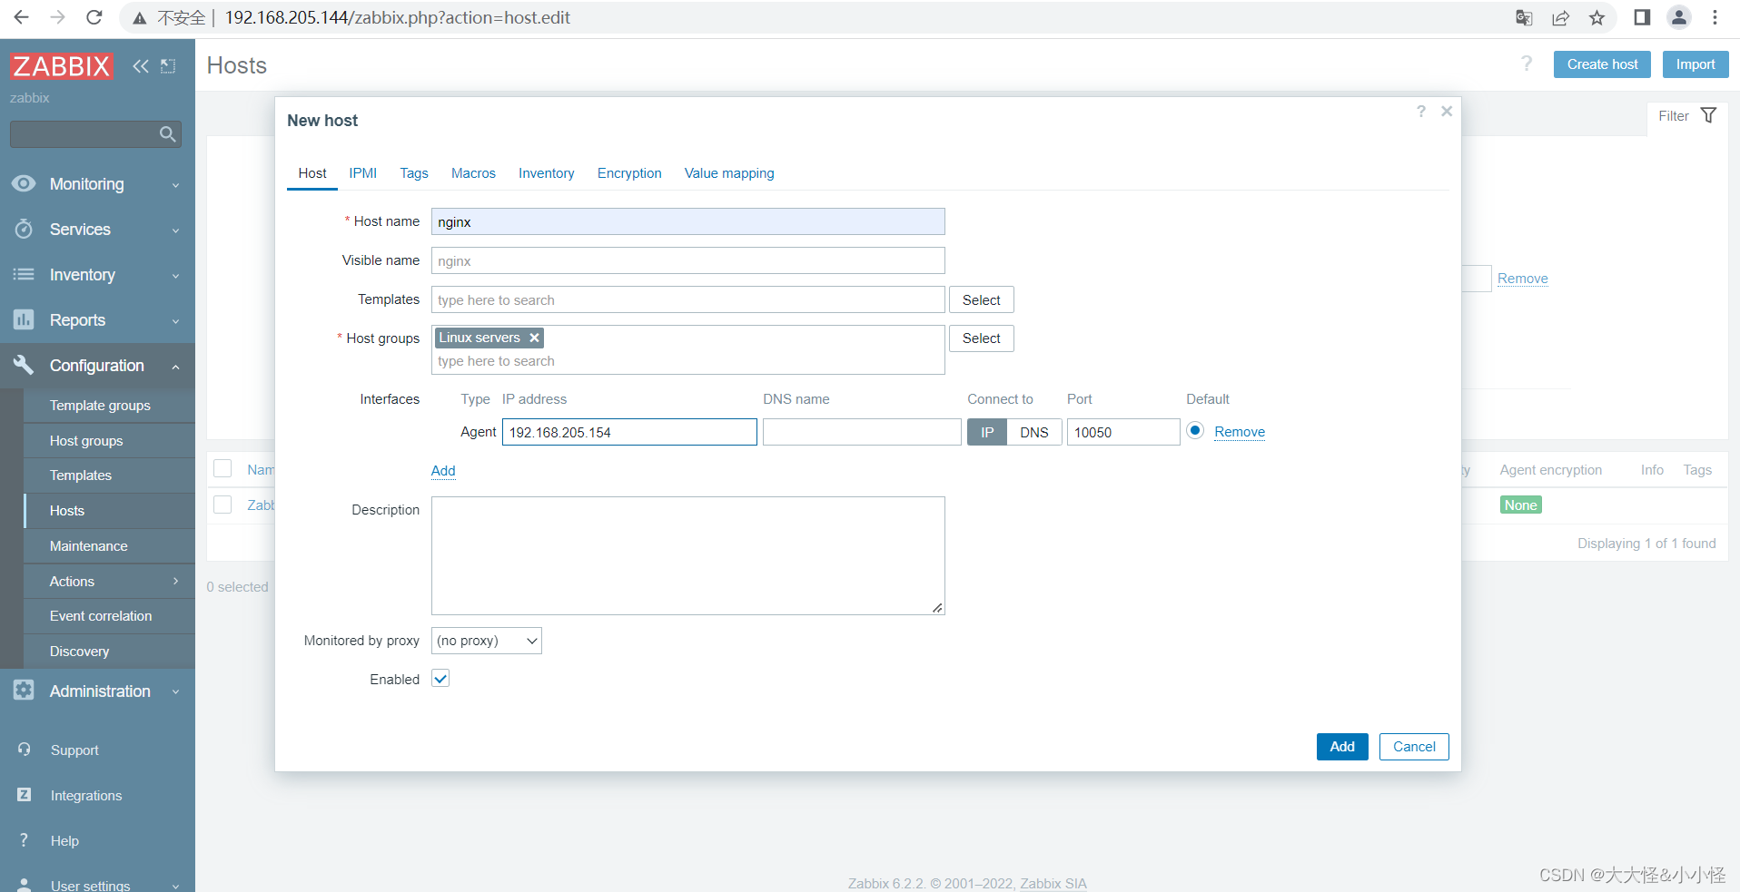Expand the Administration menu
Screen dimensions: 1740x892
click(x=175, y=692)
